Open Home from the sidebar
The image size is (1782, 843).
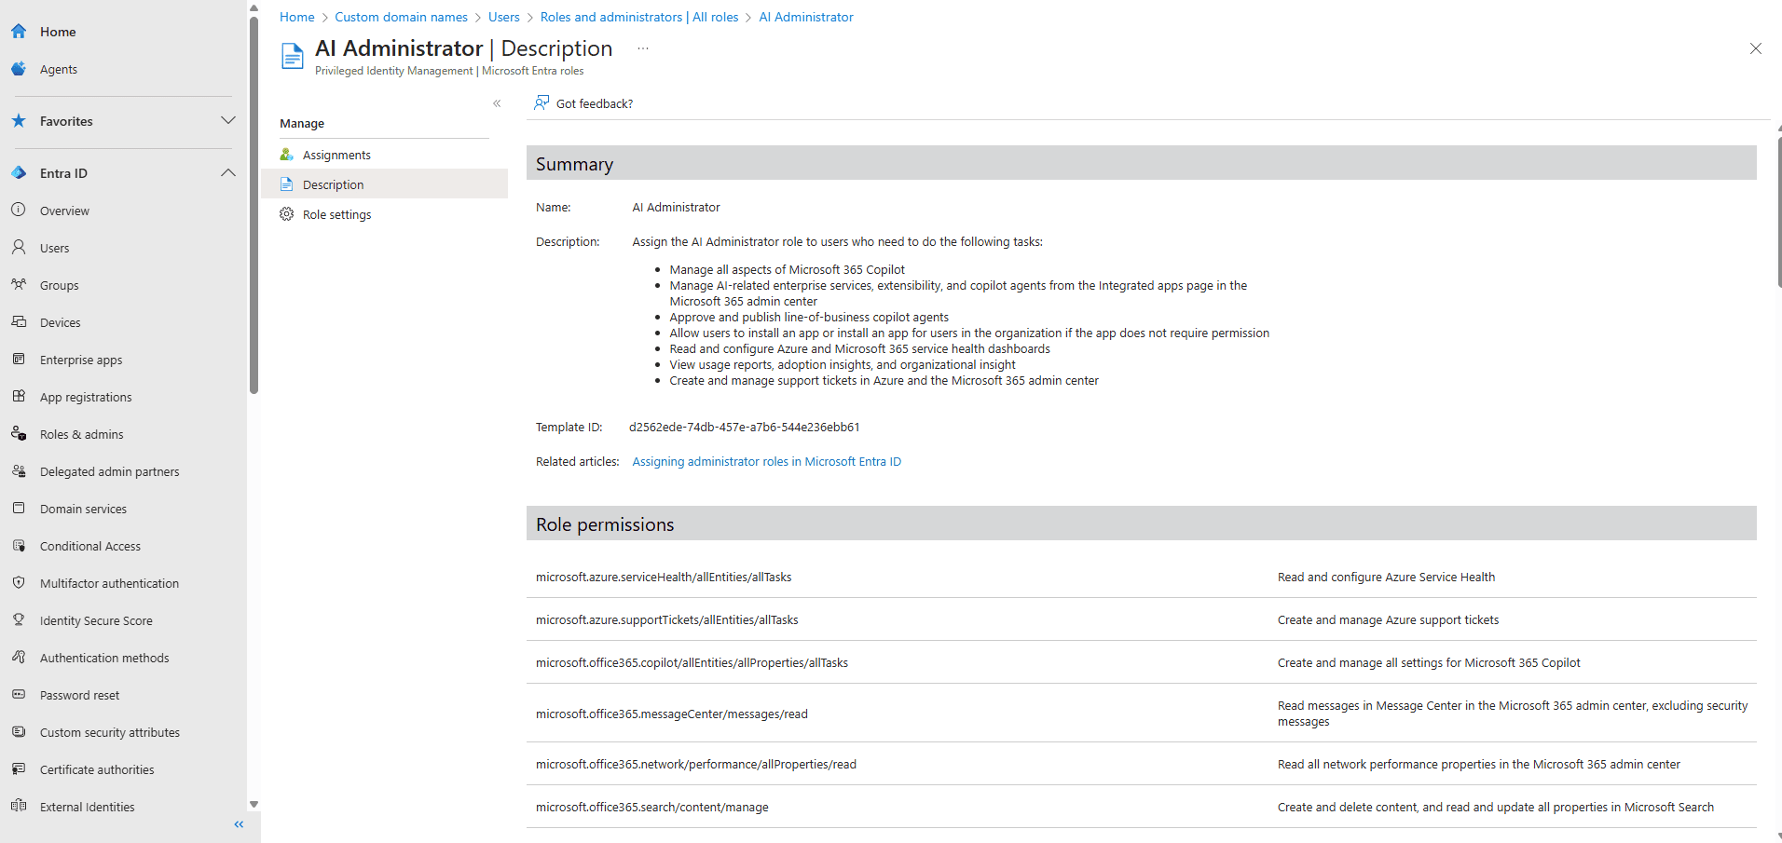57,31
